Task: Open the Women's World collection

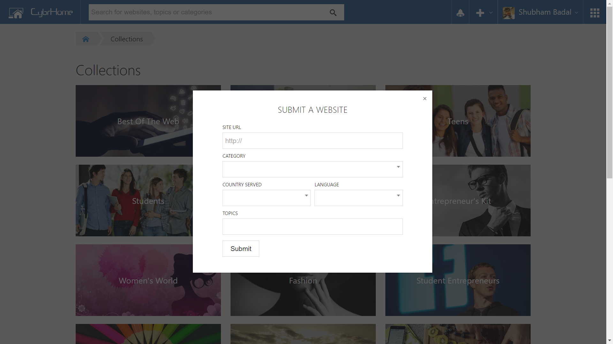Action: (148, 280)
